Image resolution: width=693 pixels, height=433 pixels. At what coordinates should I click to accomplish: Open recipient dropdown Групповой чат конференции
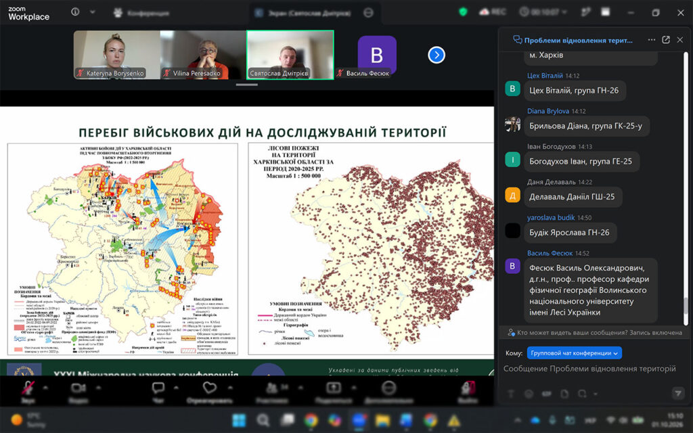(x=574, y=353)
